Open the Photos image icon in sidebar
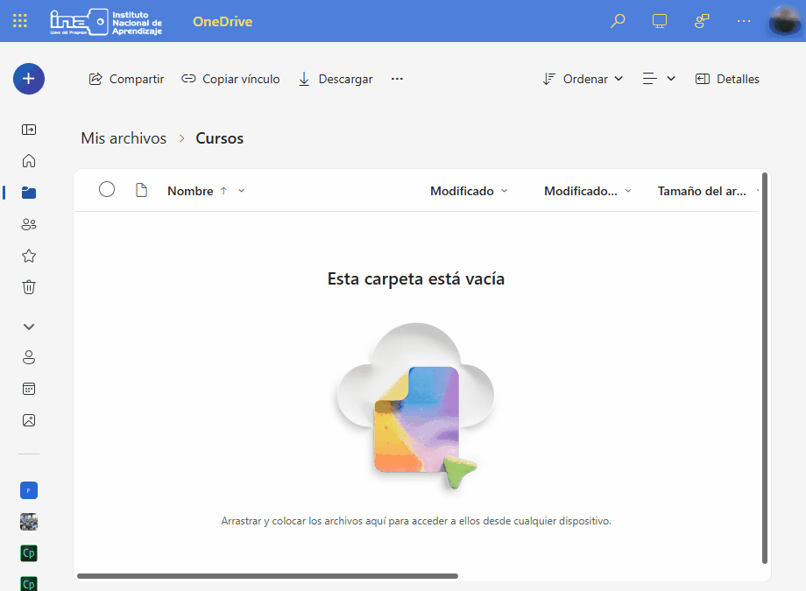The image size is (806, 591). click(29, 420)
